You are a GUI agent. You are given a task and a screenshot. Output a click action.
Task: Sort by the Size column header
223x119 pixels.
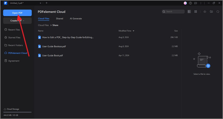(176, 31)
